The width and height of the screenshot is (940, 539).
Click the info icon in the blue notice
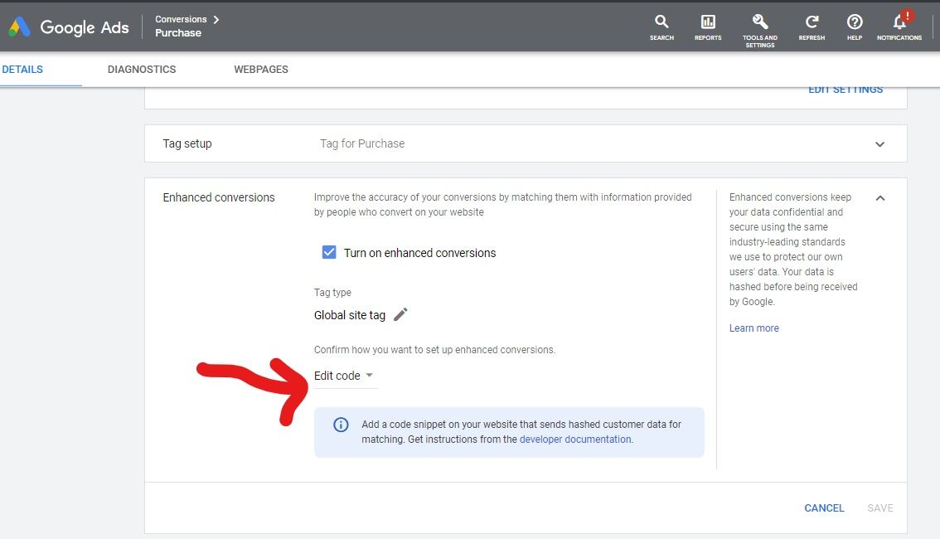341,425
